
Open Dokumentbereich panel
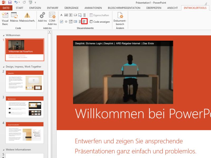(120, 19)
